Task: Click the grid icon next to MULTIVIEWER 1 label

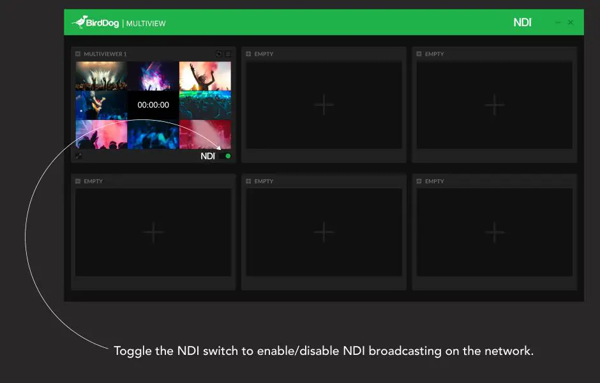Action: [78, 54]
